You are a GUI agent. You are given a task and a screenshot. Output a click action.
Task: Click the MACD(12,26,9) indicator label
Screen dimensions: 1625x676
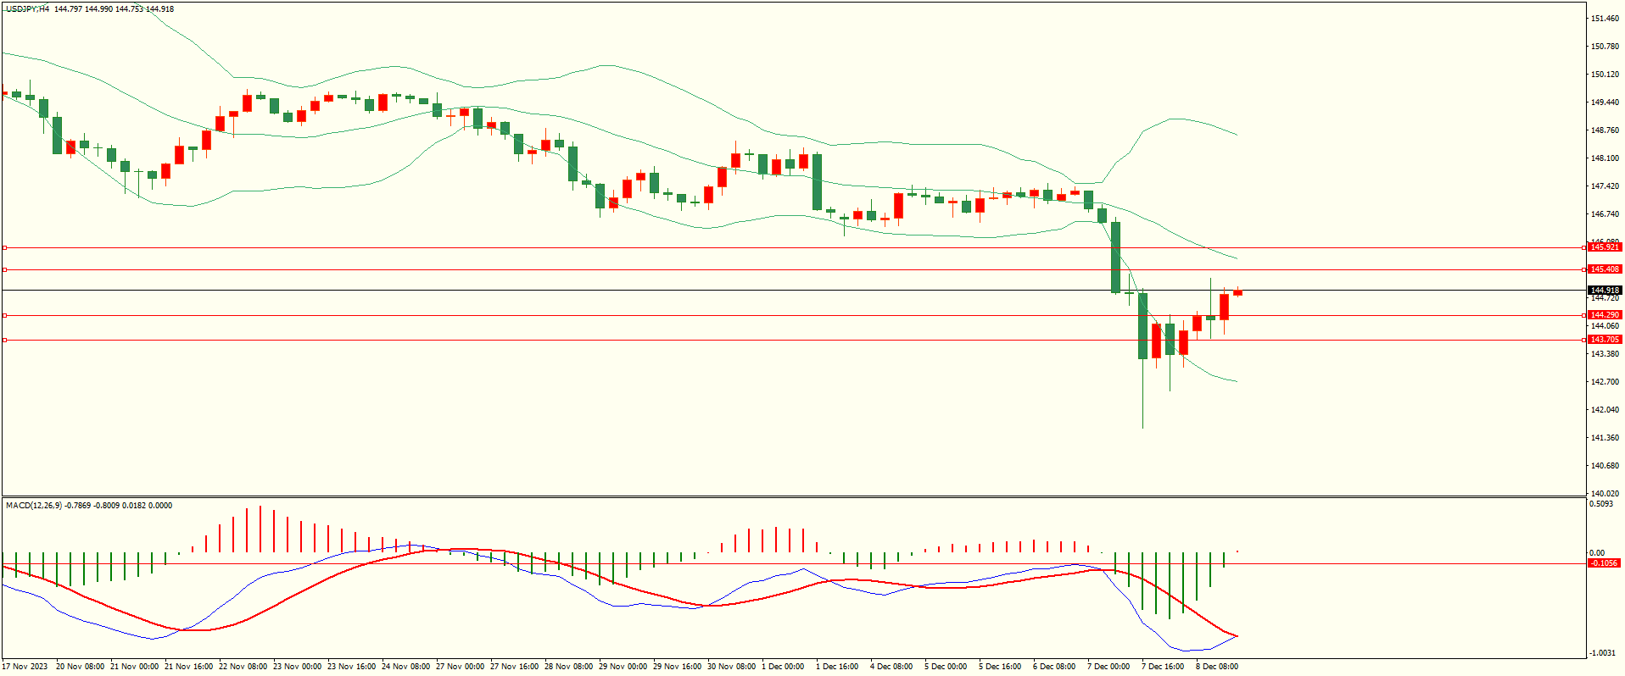click(x=34, y=506)
